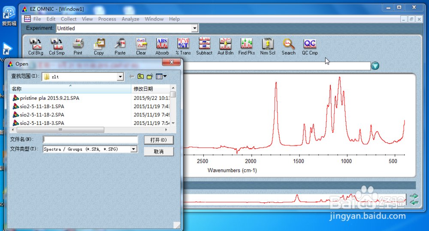
Task: Click into the 文件名 filename field
Action: 90,139
